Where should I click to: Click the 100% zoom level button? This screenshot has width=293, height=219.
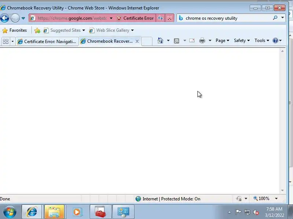(261, 199)
